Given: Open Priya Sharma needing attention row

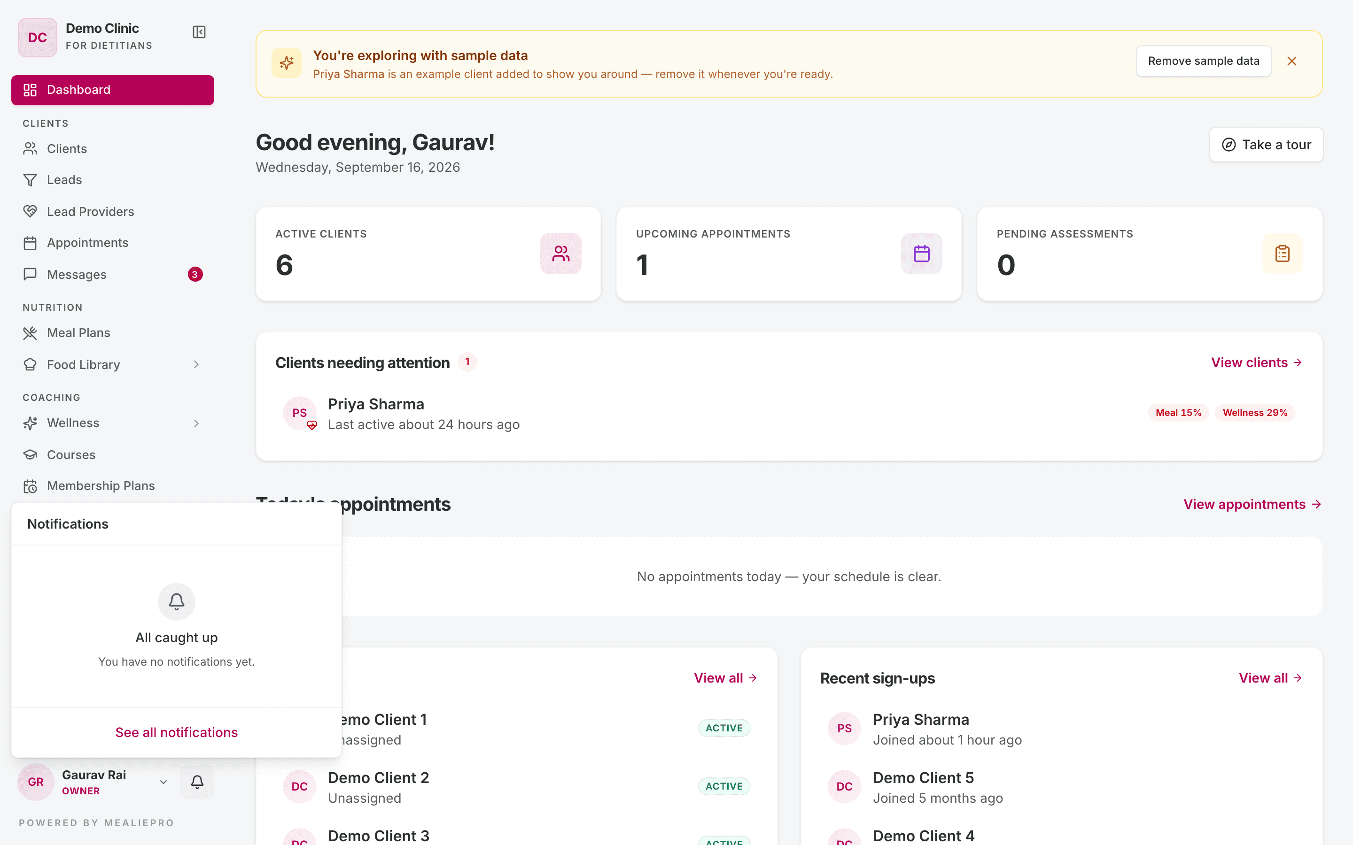Looking at the screenshot, I should (x=789, y=414).
